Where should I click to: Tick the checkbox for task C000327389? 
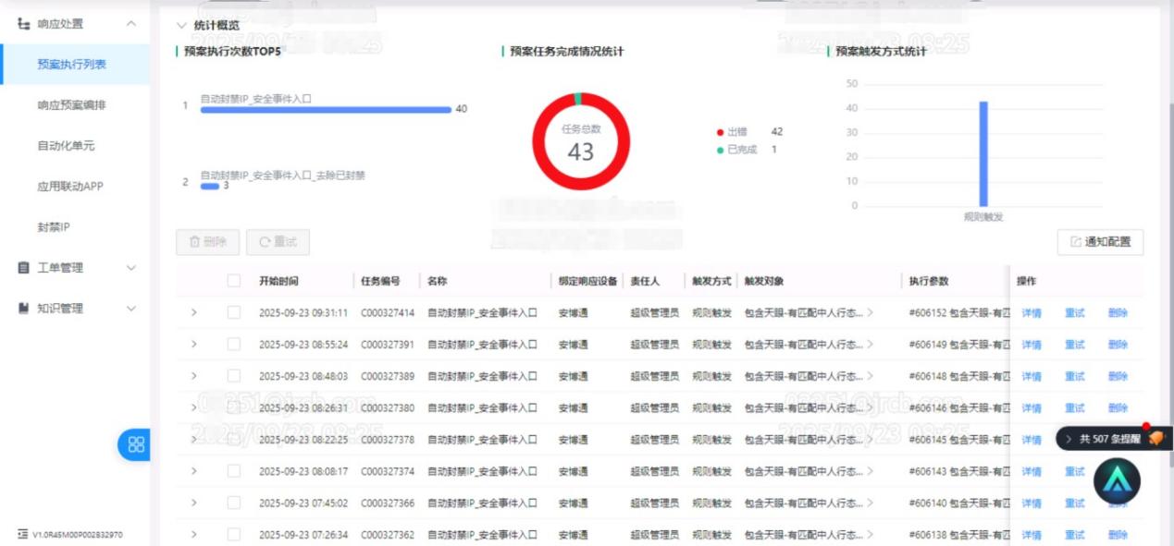pyautogui.click(x=234, y=376)
